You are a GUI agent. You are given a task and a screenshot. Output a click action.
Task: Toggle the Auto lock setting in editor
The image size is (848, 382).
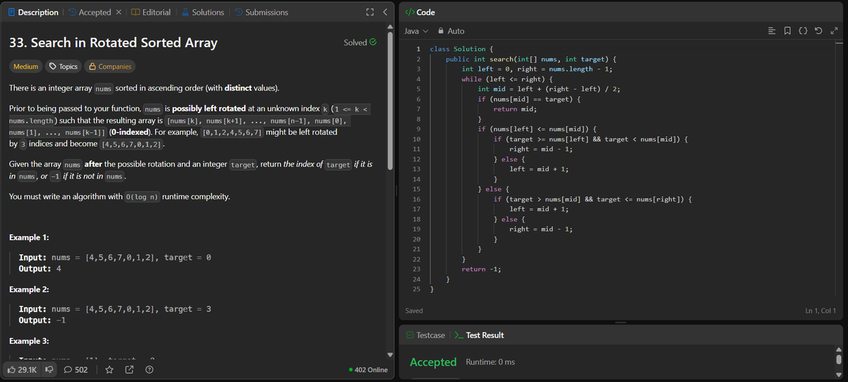click(x=452, y=31)
